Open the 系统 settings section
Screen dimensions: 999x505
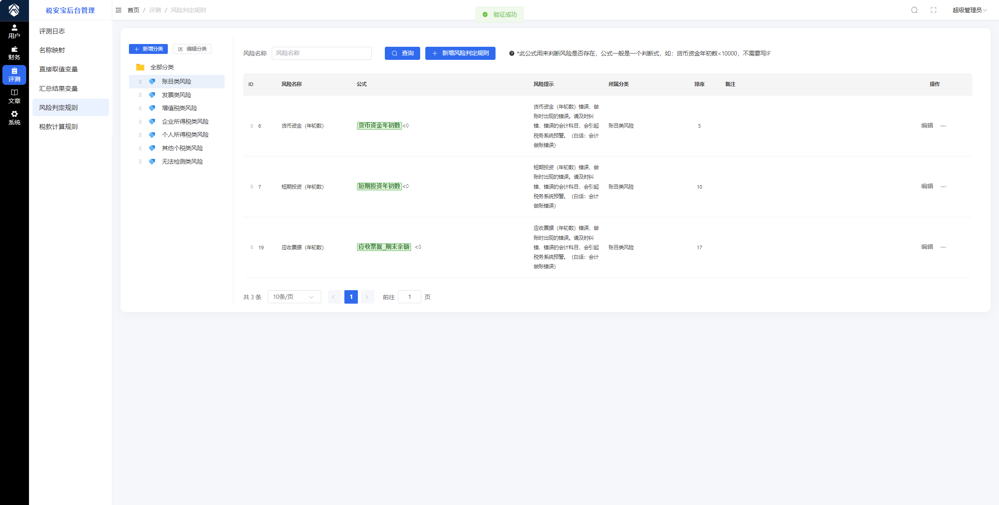point(14,118)
